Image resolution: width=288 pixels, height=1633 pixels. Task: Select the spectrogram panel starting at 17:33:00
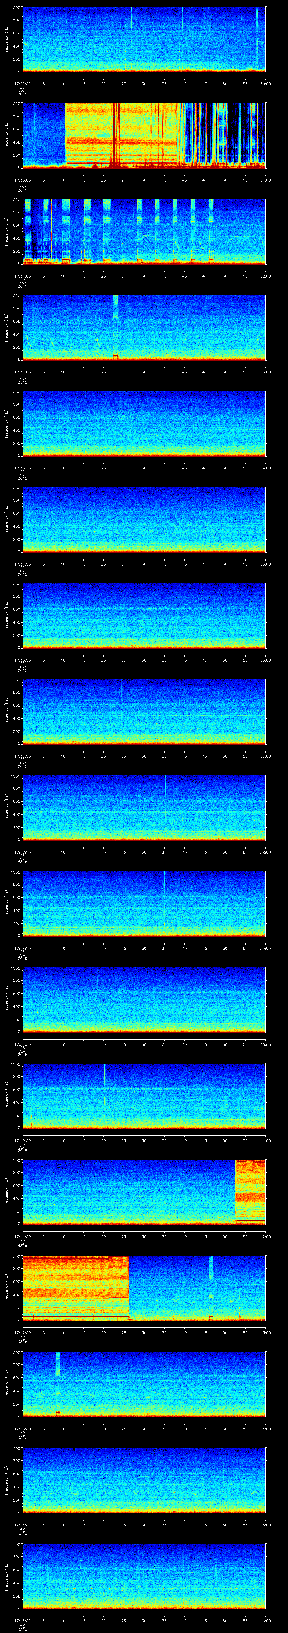click(144, 424)
